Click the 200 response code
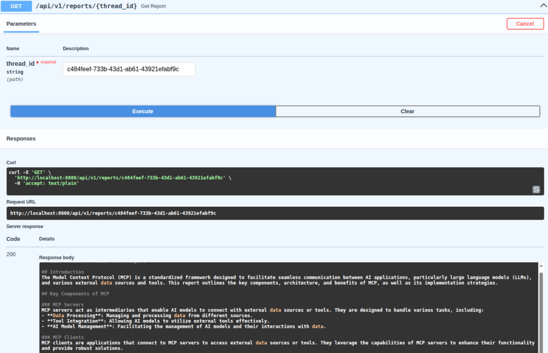The image size is (548, 353). 12,254
